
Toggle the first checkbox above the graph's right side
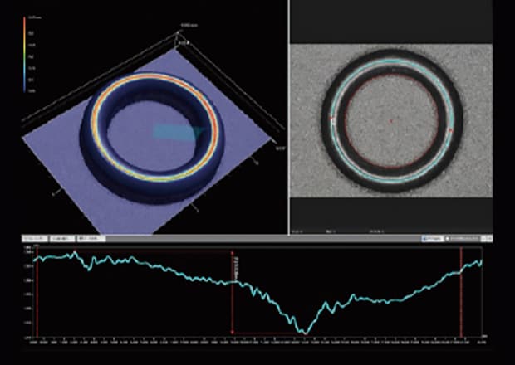pyautogui.click(x=424, y=238)
